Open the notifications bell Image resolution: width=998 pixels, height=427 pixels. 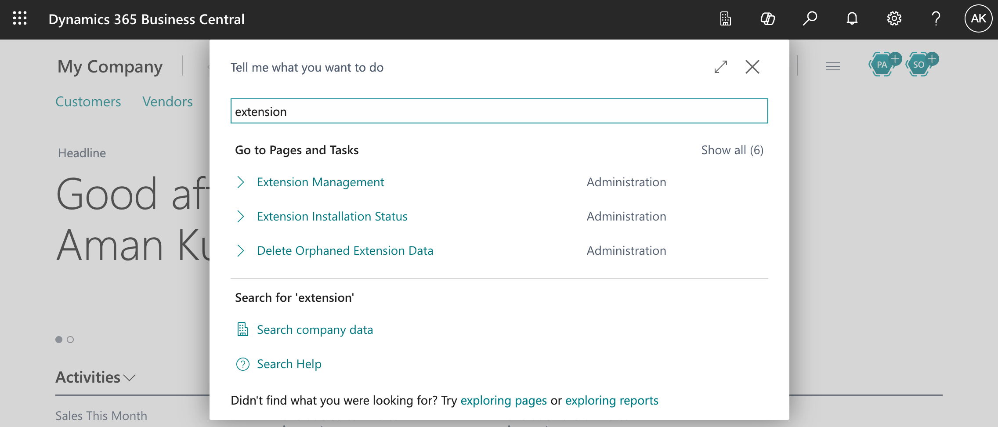(x=852, y=18)
